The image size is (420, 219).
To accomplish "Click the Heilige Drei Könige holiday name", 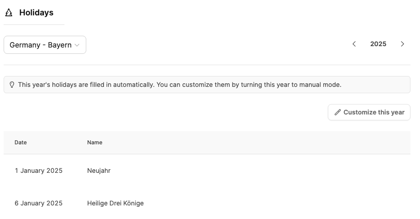I will pos(115,203).
